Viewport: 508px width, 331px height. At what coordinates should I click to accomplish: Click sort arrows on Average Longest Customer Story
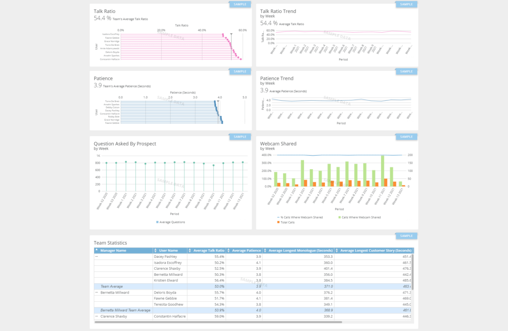click(337, 250)
